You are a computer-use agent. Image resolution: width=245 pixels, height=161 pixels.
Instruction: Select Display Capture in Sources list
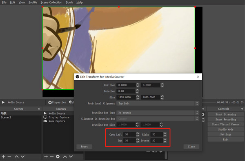pos(59,117)
